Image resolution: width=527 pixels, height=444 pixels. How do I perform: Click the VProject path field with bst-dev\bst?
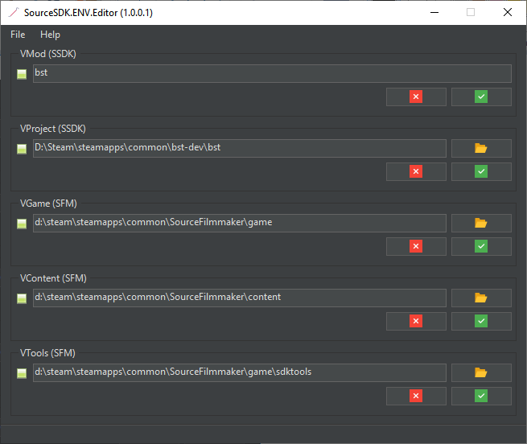click(240, 148)
